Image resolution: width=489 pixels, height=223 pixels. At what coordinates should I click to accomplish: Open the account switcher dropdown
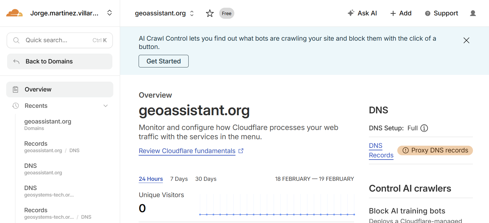coord(110,13)
